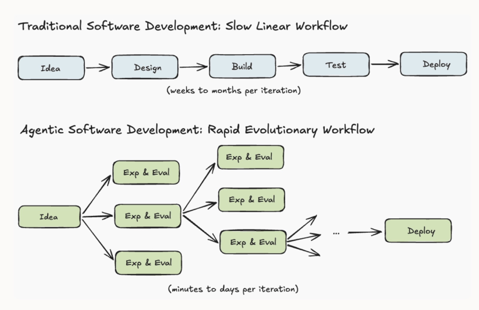Viewport: 479px width, 310px height.
Task: Select the blue Deploy box in the traditional workflow
Action: [x=433, y=64]
